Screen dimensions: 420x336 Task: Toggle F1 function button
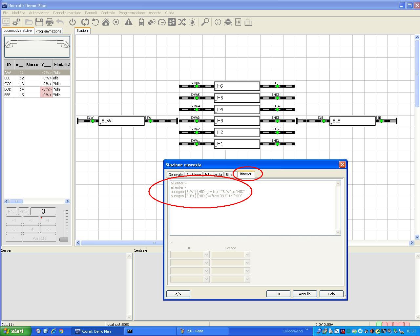point(14,220)
